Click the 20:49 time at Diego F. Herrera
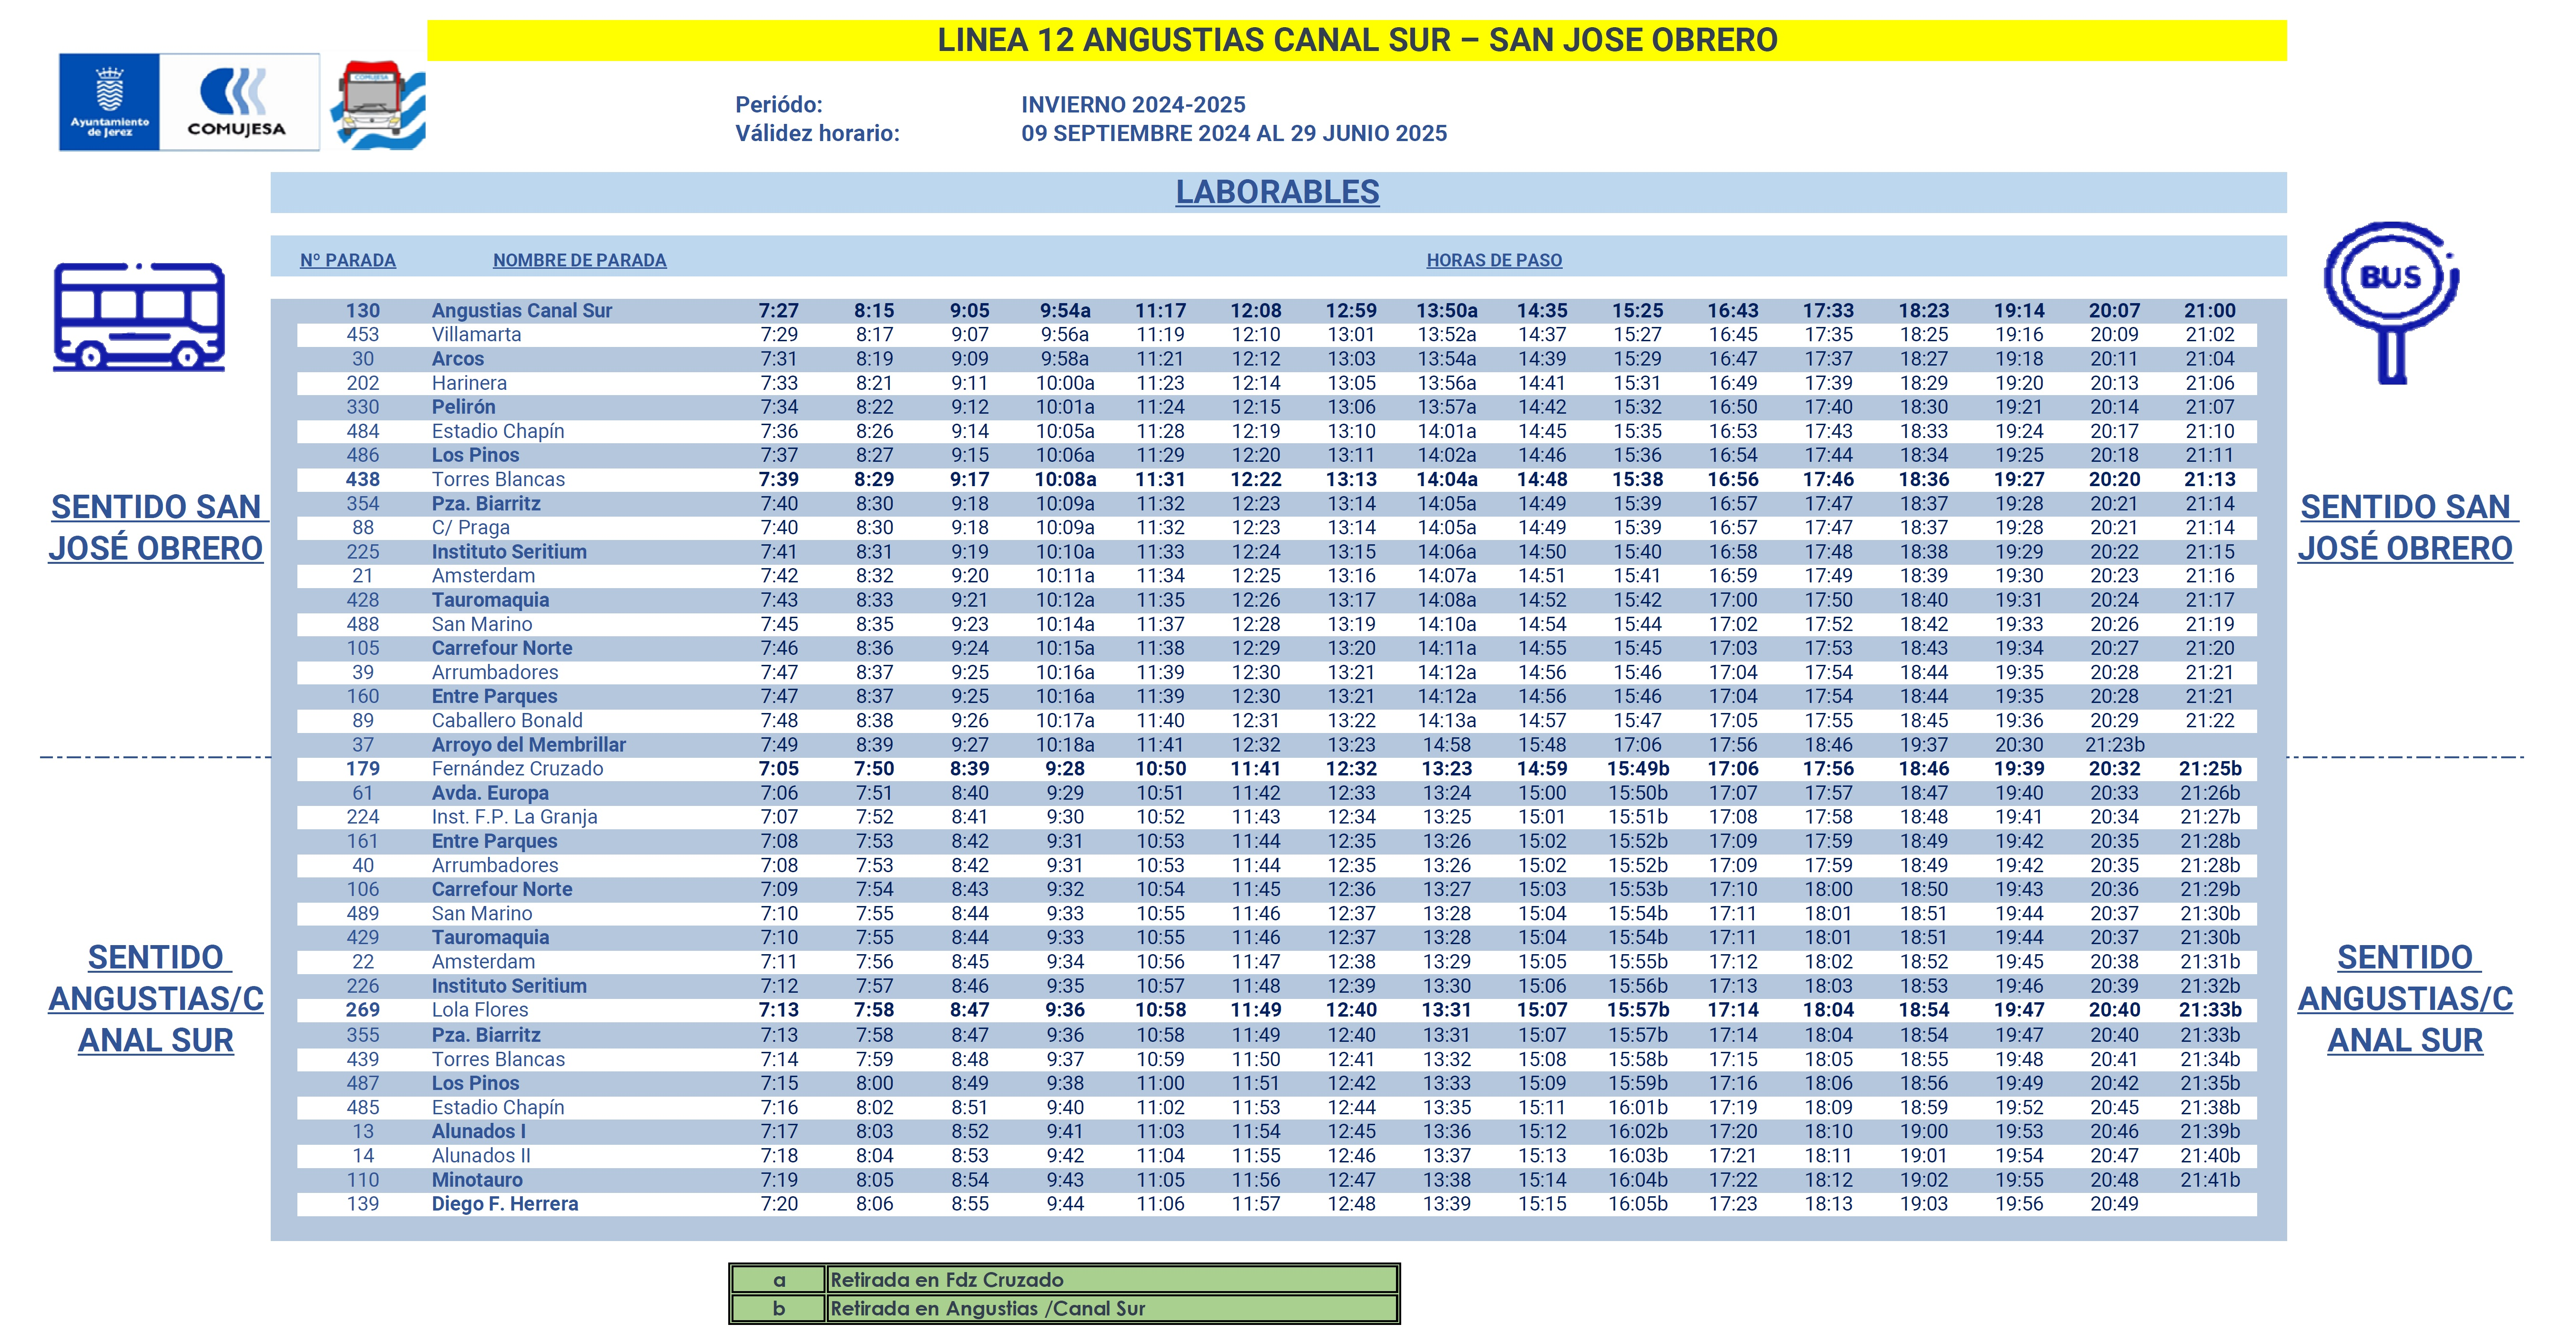Image resolution: width=2576 pixels, height=1344 pixels. (x=2114, y=1204)
